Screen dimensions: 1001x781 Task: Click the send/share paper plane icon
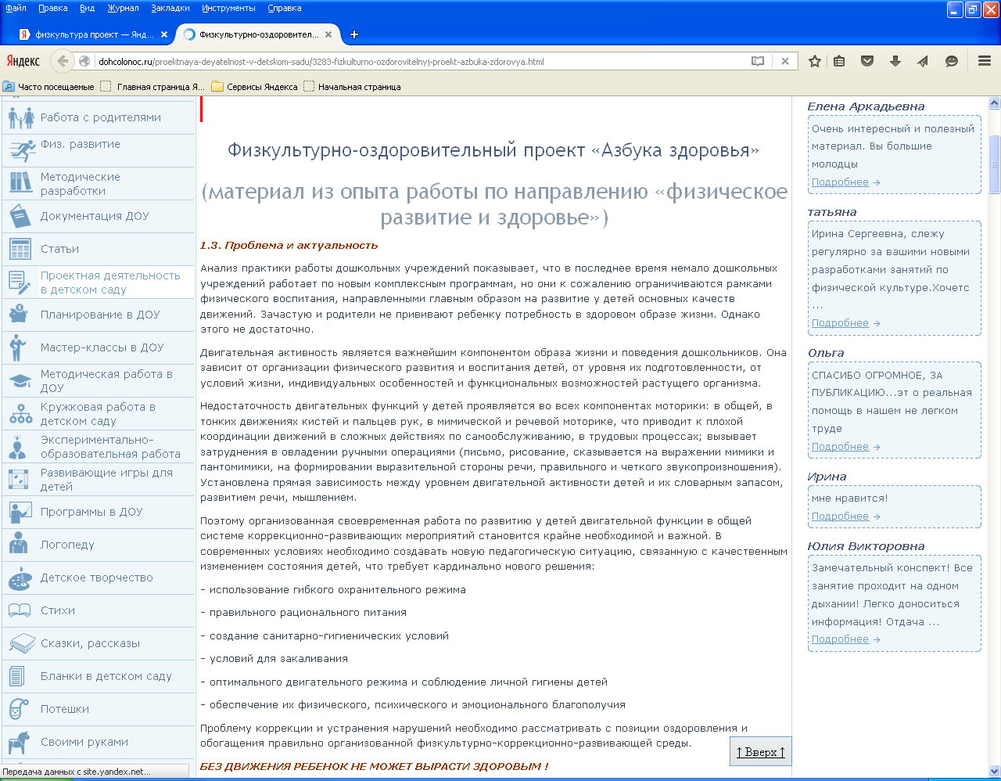(x=924, y=61)
